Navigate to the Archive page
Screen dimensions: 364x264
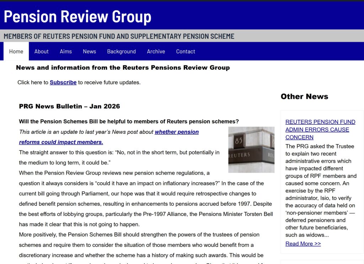coord(156,51)
